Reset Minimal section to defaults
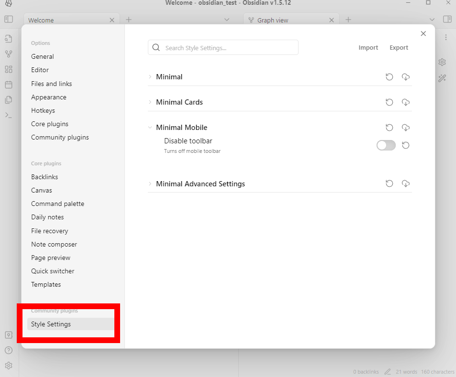The image size is (456, 377). coord(389,77)
